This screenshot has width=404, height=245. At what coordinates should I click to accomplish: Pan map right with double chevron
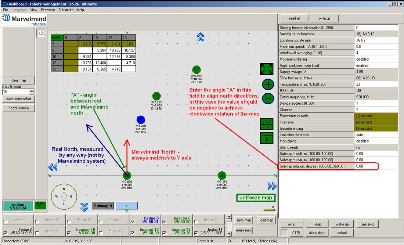272,186
